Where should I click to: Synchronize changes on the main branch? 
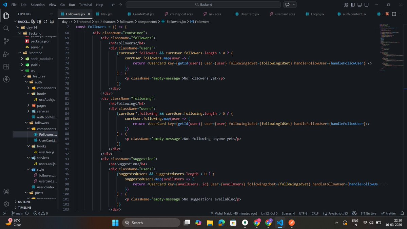(26, 213)
